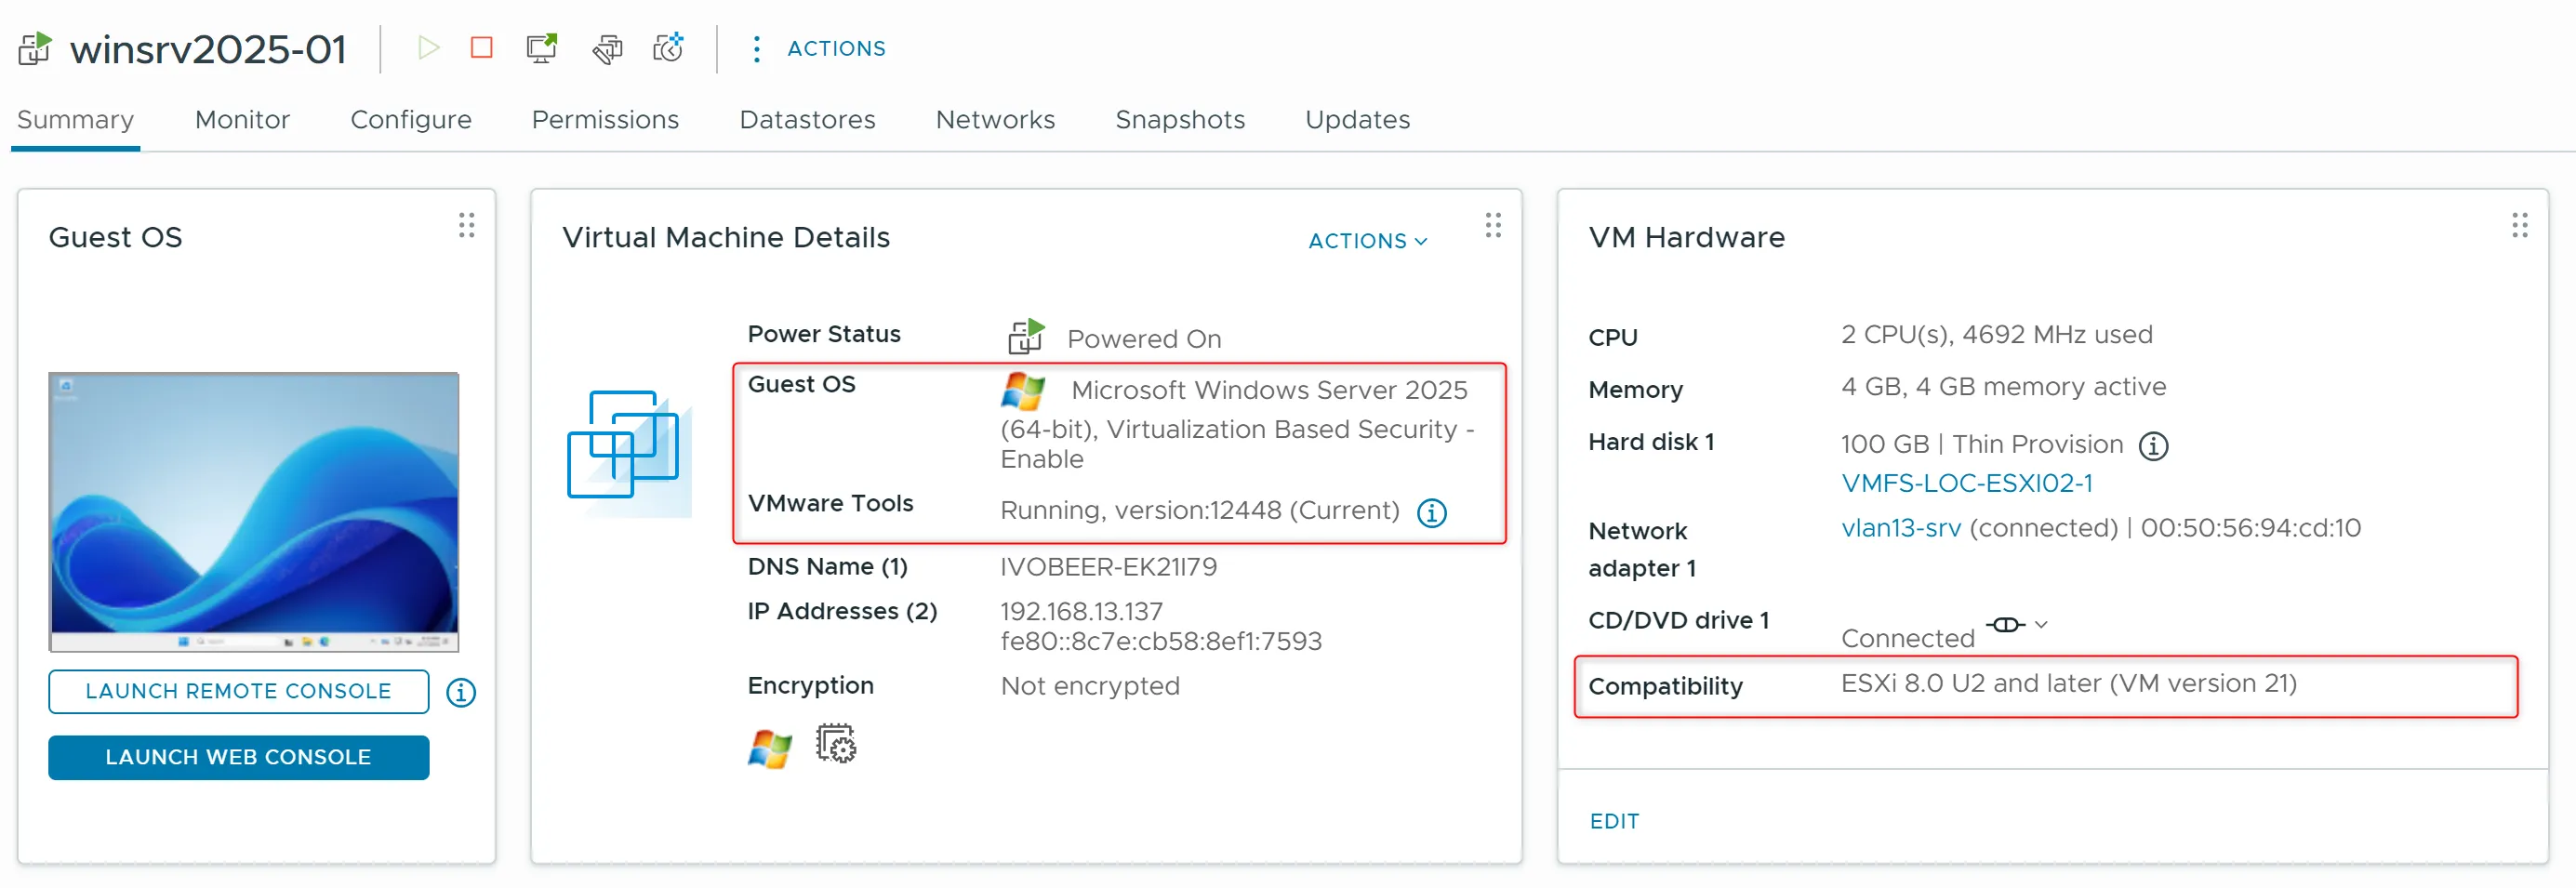Click the Windows logo next to Guest OS name

(x=1023, y=391)
